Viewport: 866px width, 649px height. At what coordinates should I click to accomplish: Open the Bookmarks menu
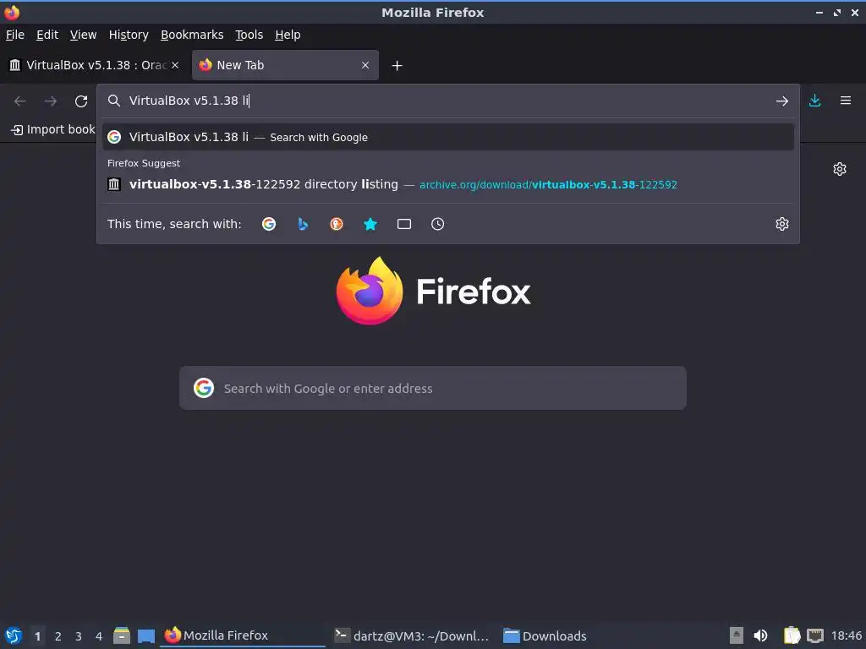192,35
